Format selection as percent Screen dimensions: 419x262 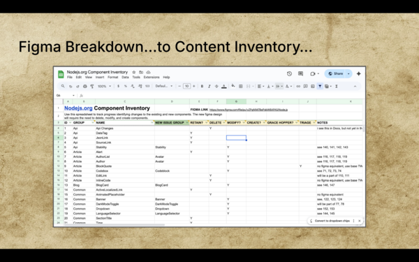(125, 87)
